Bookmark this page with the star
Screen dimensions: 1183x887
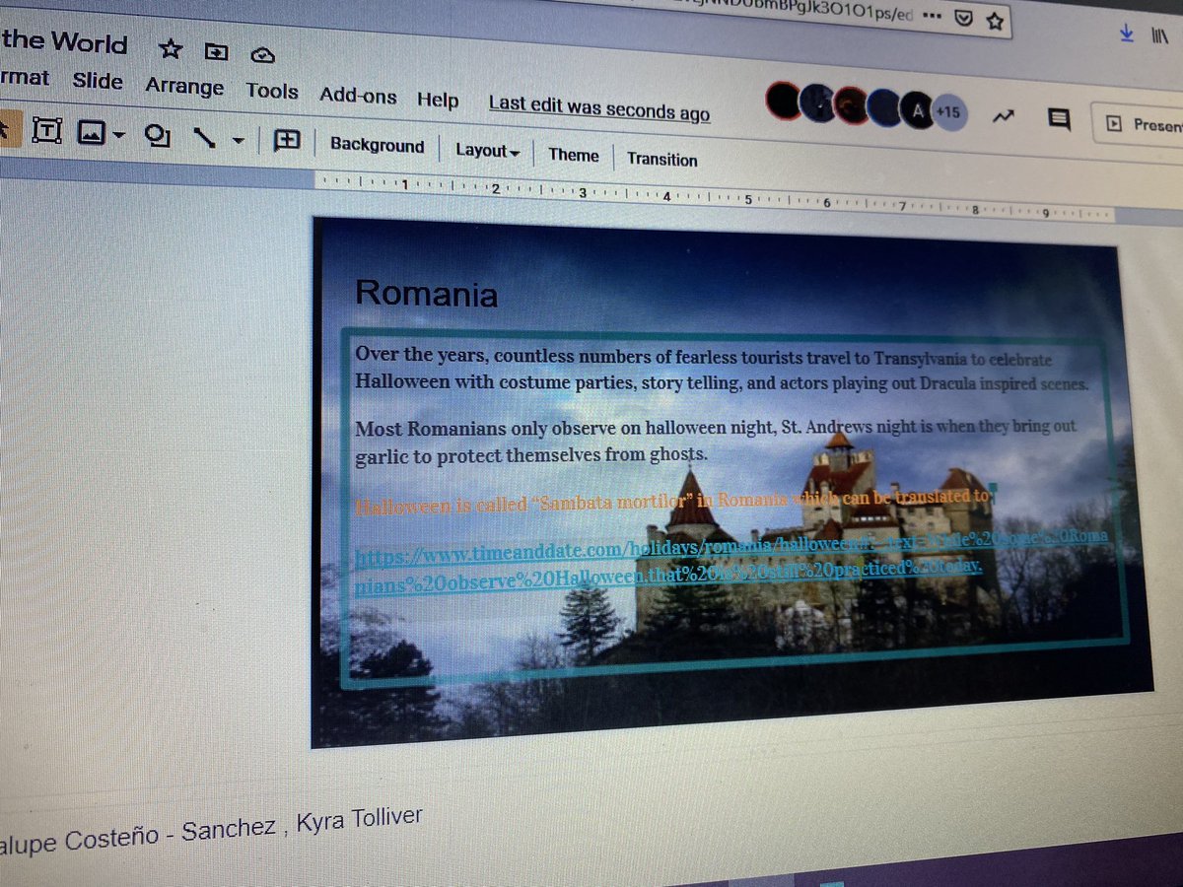tap(996, 20)
